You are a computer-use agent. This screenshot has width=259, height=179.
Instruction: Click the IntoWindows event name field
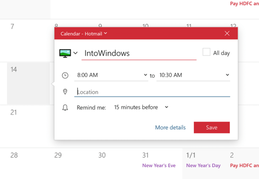pos(139,53)
